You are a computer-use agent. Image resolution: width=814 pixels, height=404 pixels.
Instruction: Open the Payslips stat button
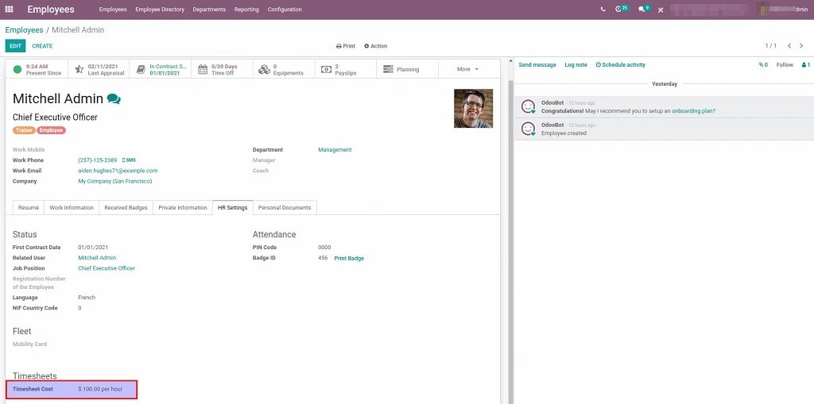346,70
